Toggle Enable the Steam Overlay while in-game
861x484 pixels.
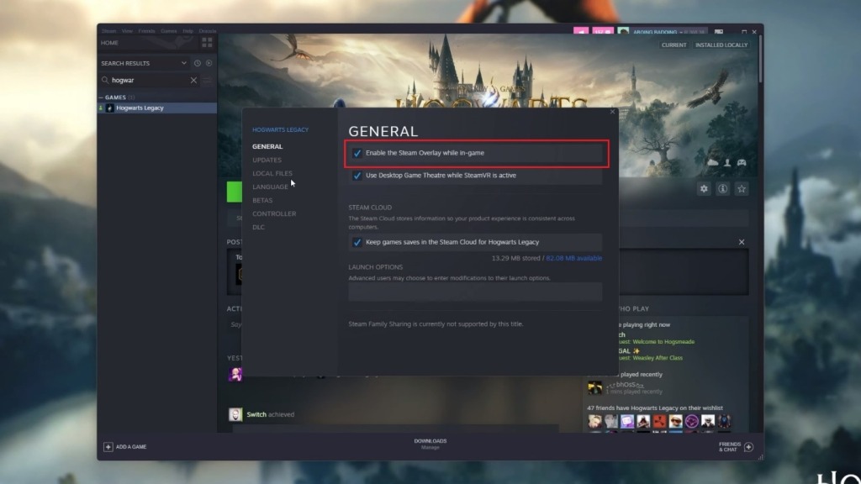click(x=357, y=153)
